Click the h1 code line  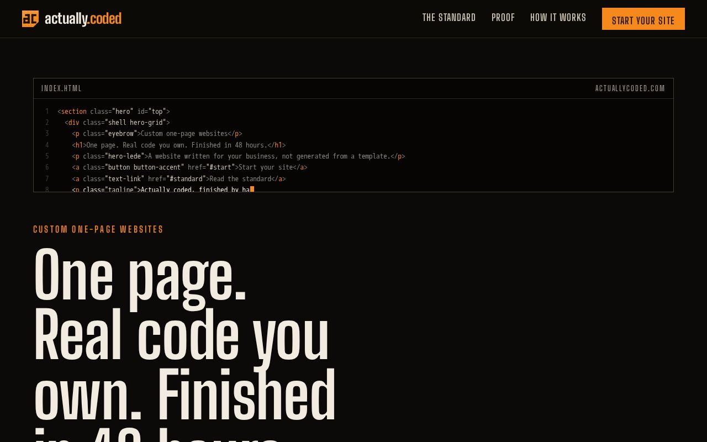[178, 145]
